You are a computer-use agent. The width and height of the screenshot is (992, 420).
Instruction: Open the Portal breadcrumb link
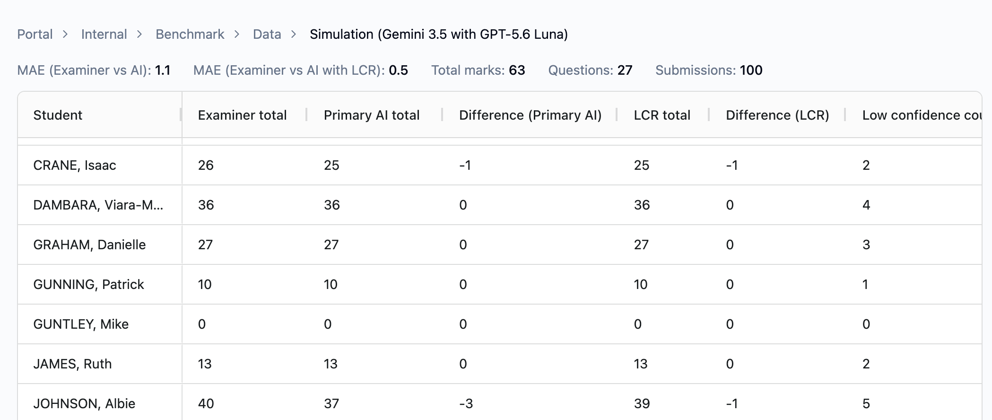pos(35,34)
